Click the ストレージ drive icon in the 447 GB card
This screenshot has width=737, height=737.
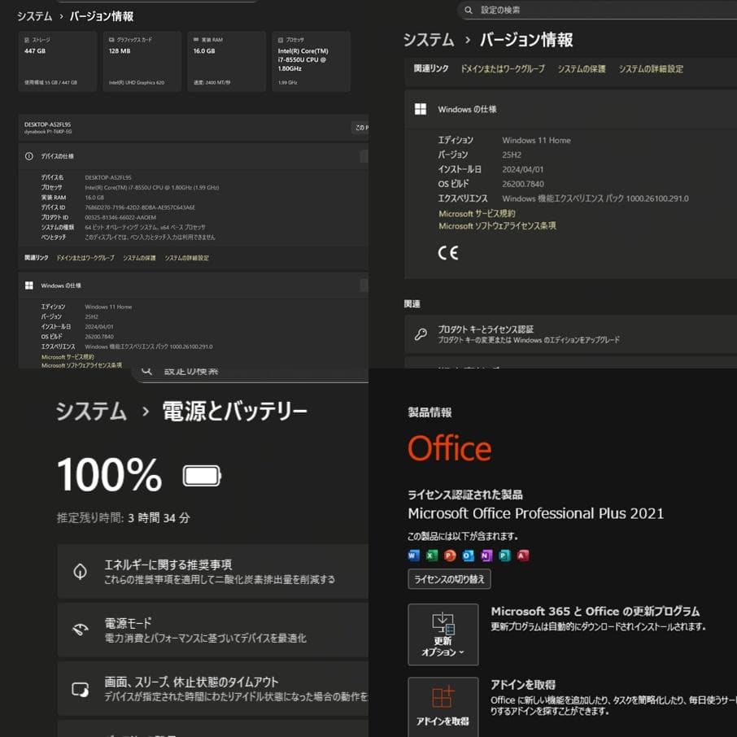(27, 40)
